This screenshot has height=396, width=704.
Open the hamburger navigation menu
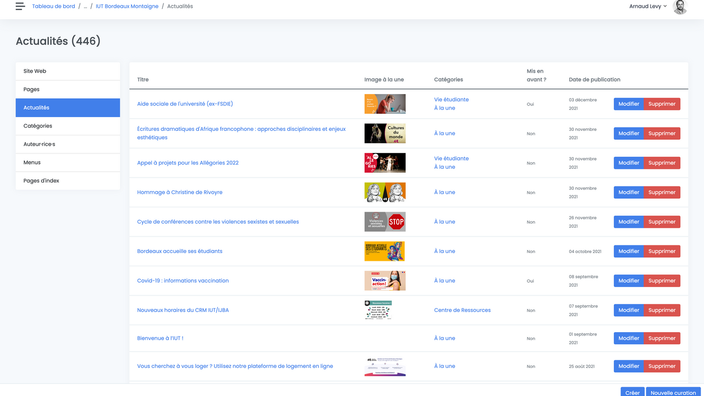coord(20,7)
